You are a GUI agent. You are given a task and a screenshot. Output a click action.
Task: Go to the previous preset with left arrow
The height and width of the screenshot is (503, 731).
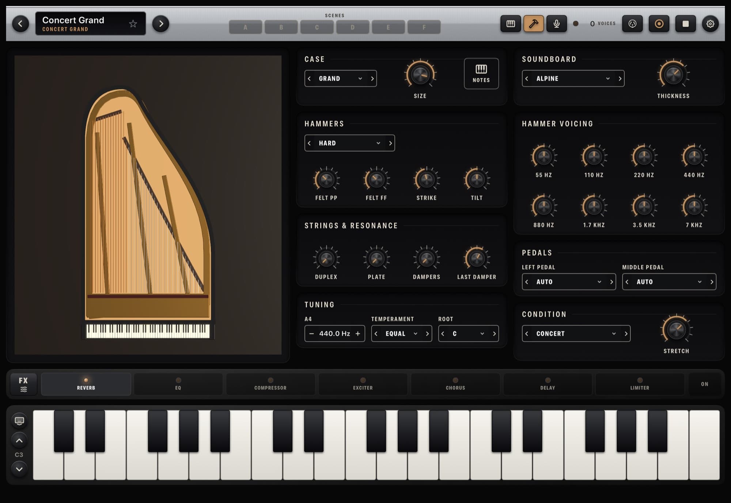click(20, 24)
